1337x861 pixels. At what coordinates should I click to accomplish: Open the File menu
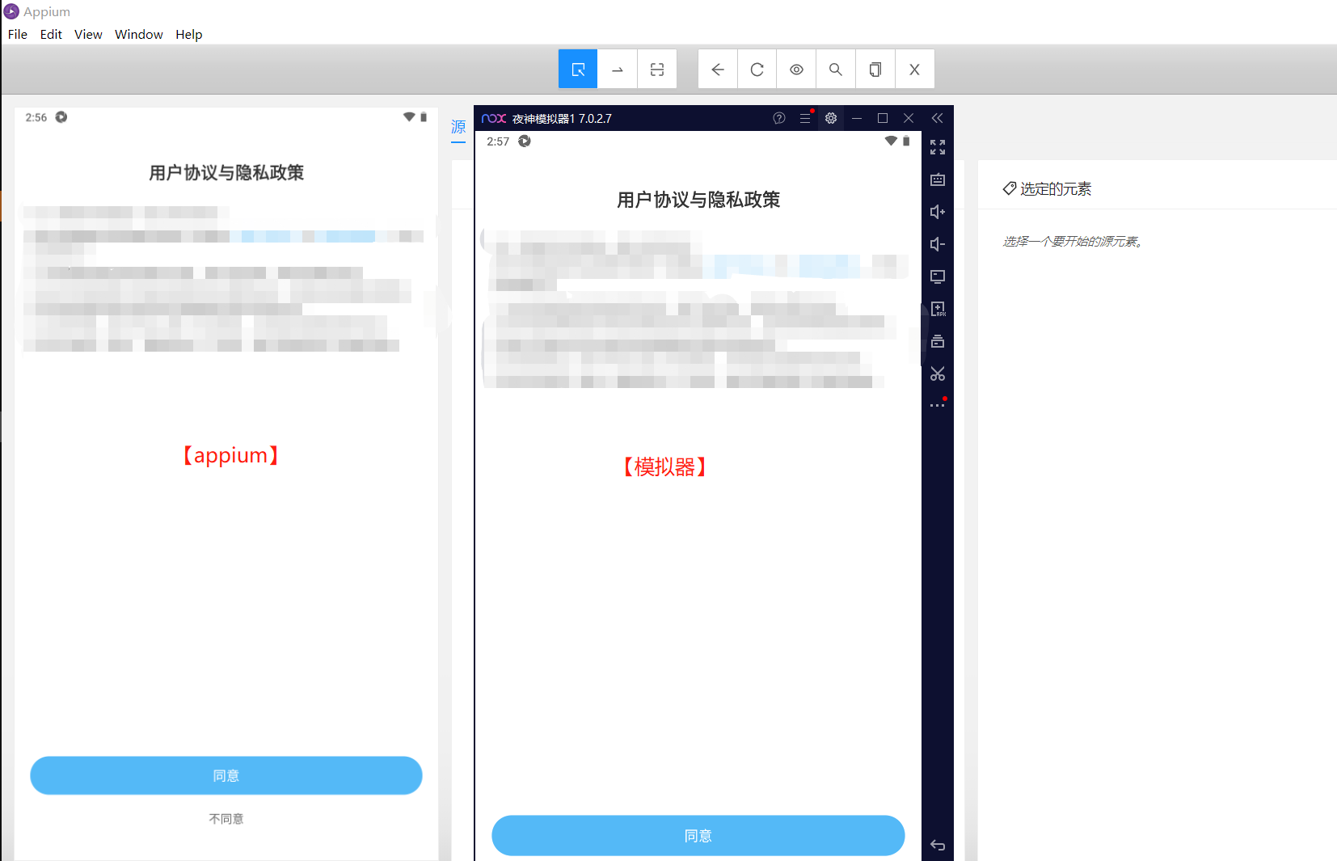[x=18, y=34]
